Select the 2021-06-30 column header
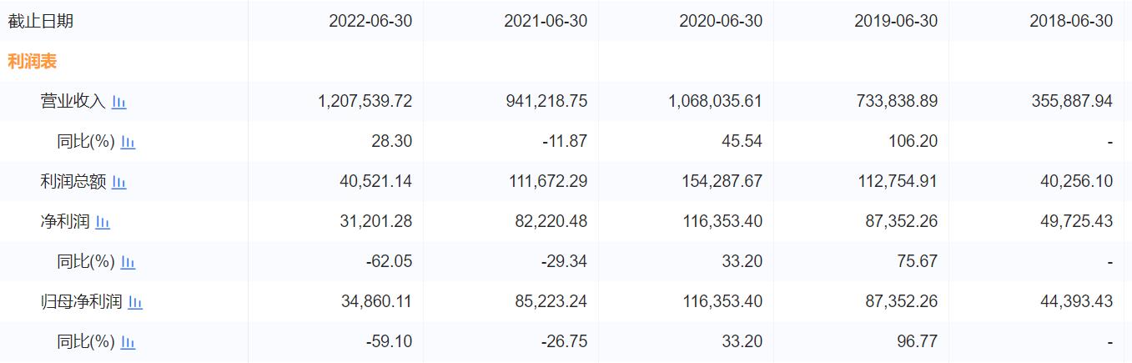The width and height of the screenshot is (1132, 363). point(546,21)
